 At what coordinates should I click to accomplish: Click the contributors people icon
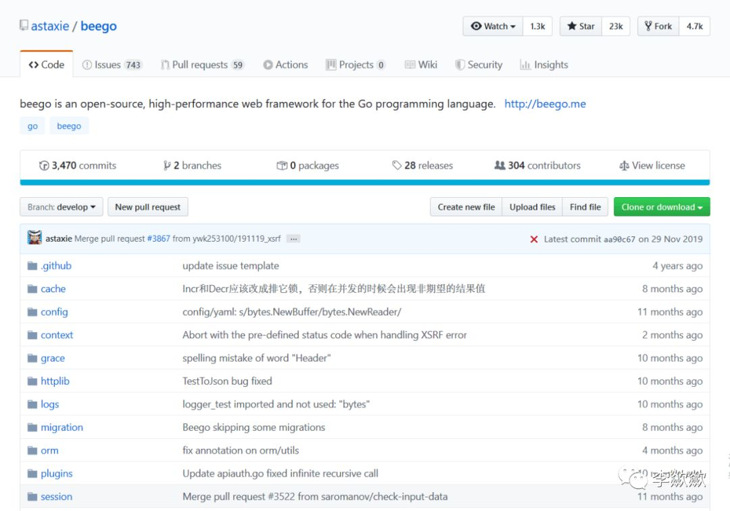(500, 165)
